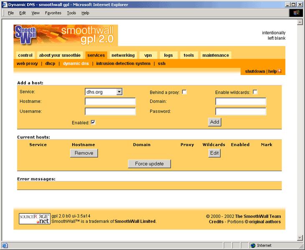Click the Force update button
The image size is (305, 250).
point(149,164)
